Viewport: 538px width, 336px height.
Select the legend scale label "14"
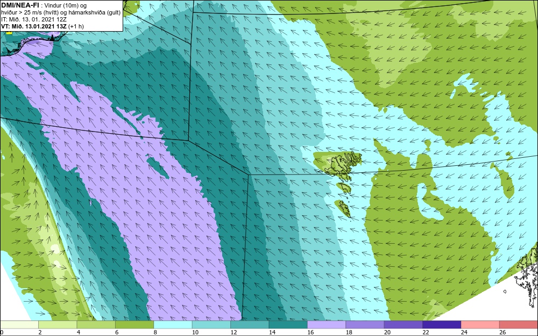click(x=272, y=332)
